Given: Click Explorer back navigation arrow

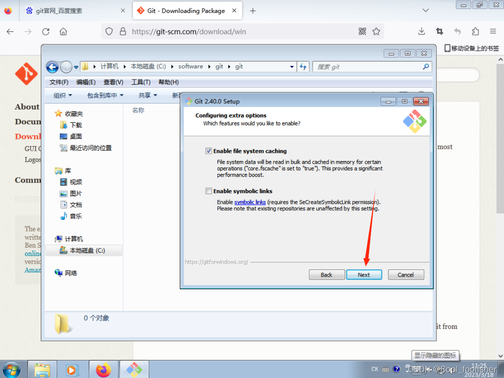Looking at the screenshot, I should [x=52, y=67].
